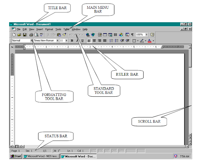
Task: Increase the paragraph indent
Action: (x=128, y=41)
